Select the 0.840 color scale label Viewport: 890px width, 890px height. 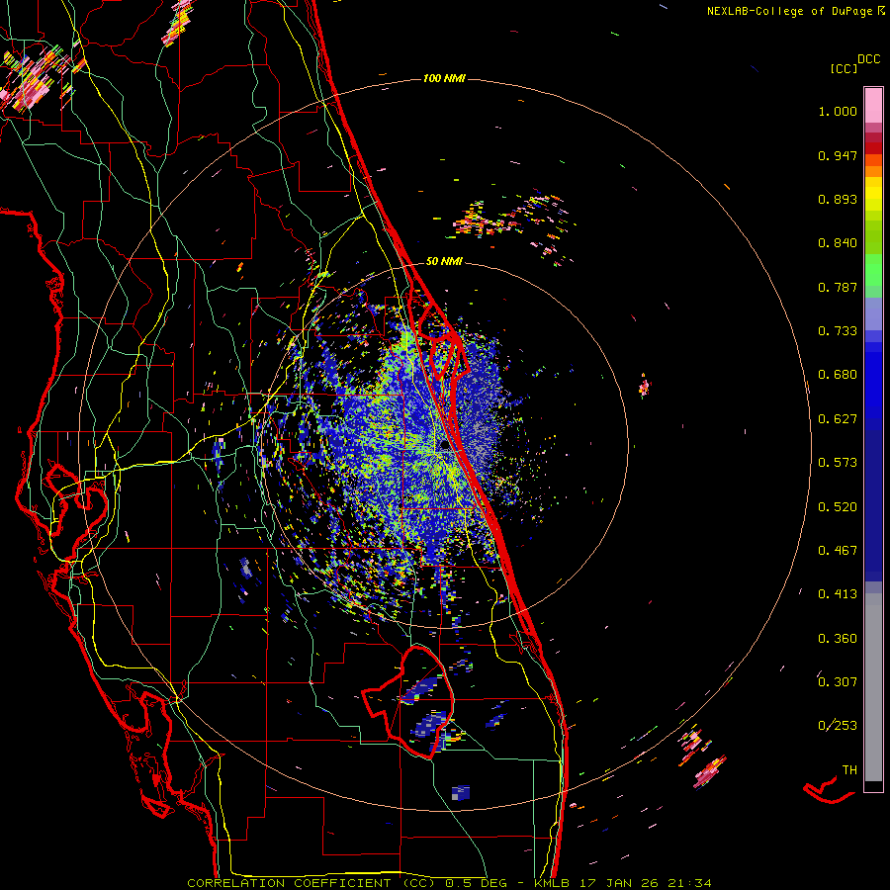[x=838, y=243]
